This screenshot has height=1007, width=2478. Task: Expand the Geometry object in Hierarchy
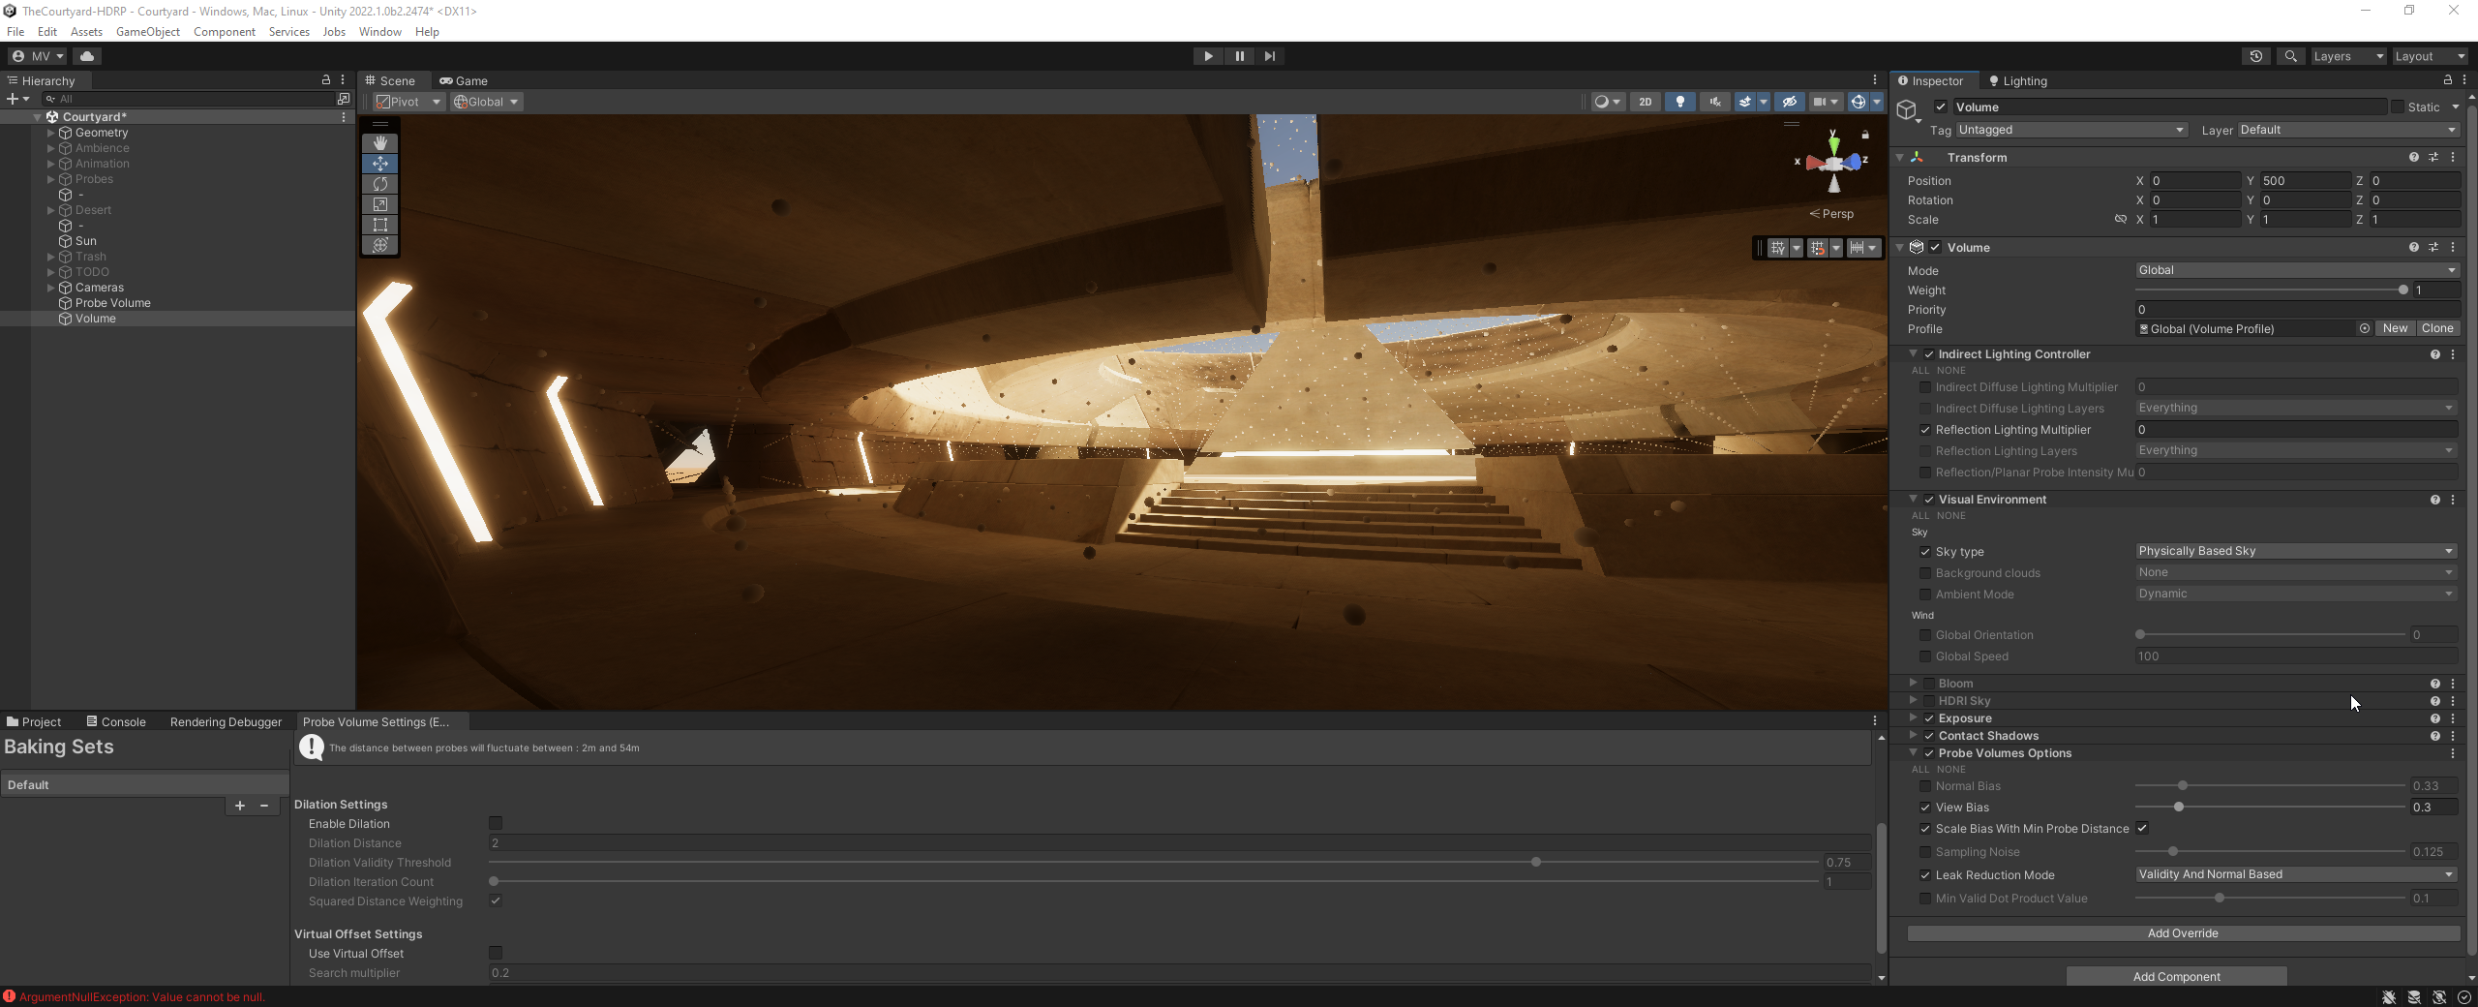point(50,133)
